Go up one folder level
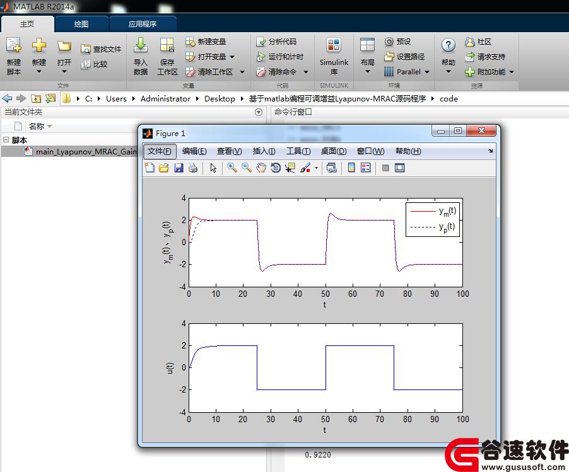The height and width of the screenshot is (472, 569). pos(35,98)
